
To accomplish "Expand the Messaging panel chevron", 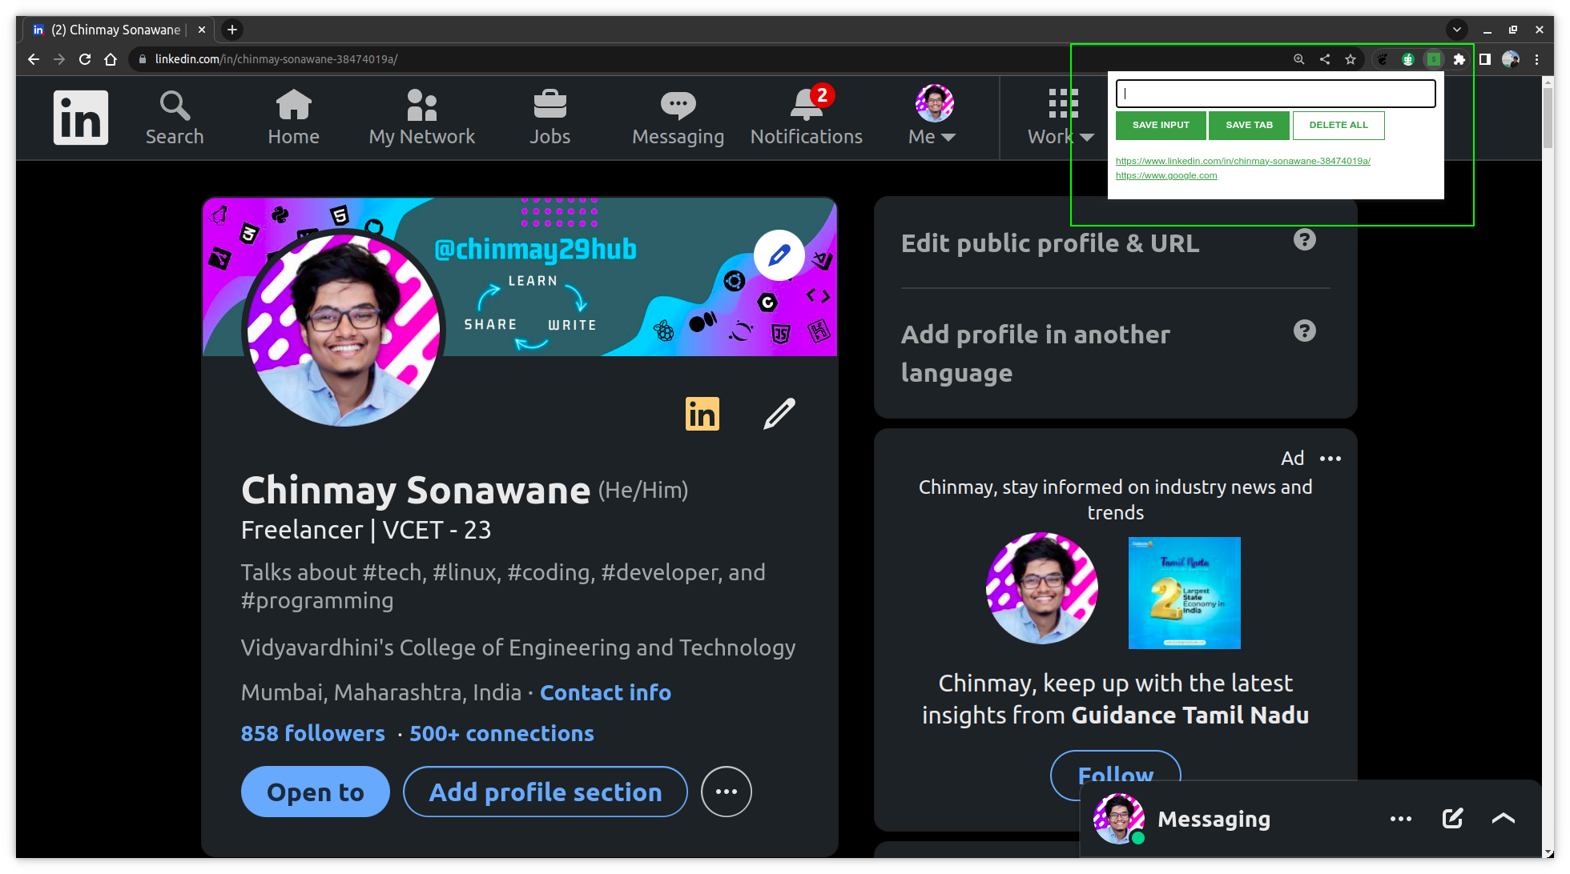I will (x=1504, y=818).
